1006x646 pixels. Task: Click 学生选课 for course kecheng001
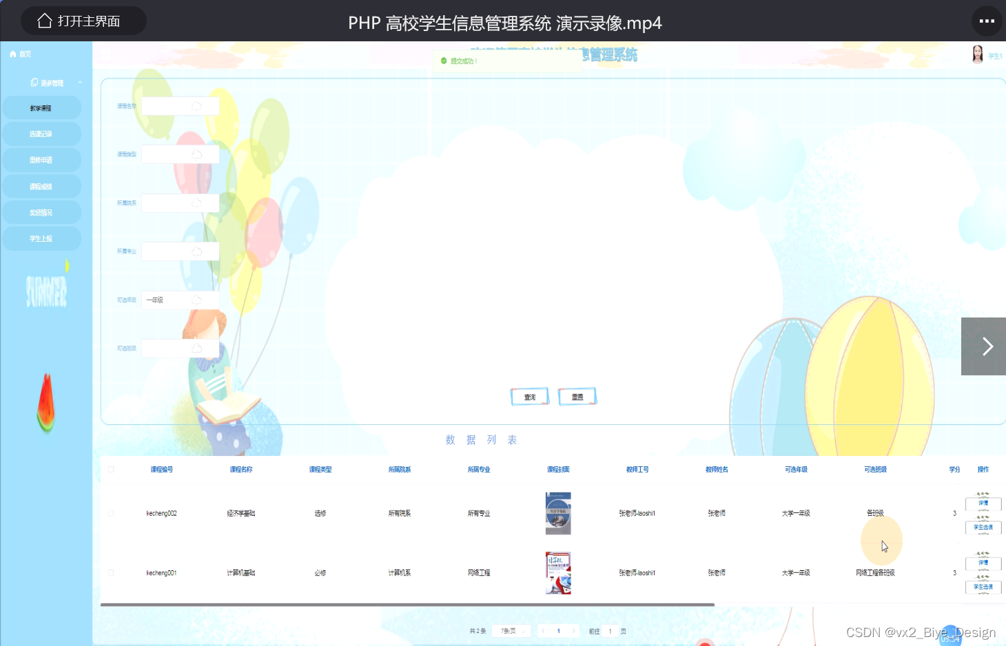pyautogui.click(x=983, y=587)
